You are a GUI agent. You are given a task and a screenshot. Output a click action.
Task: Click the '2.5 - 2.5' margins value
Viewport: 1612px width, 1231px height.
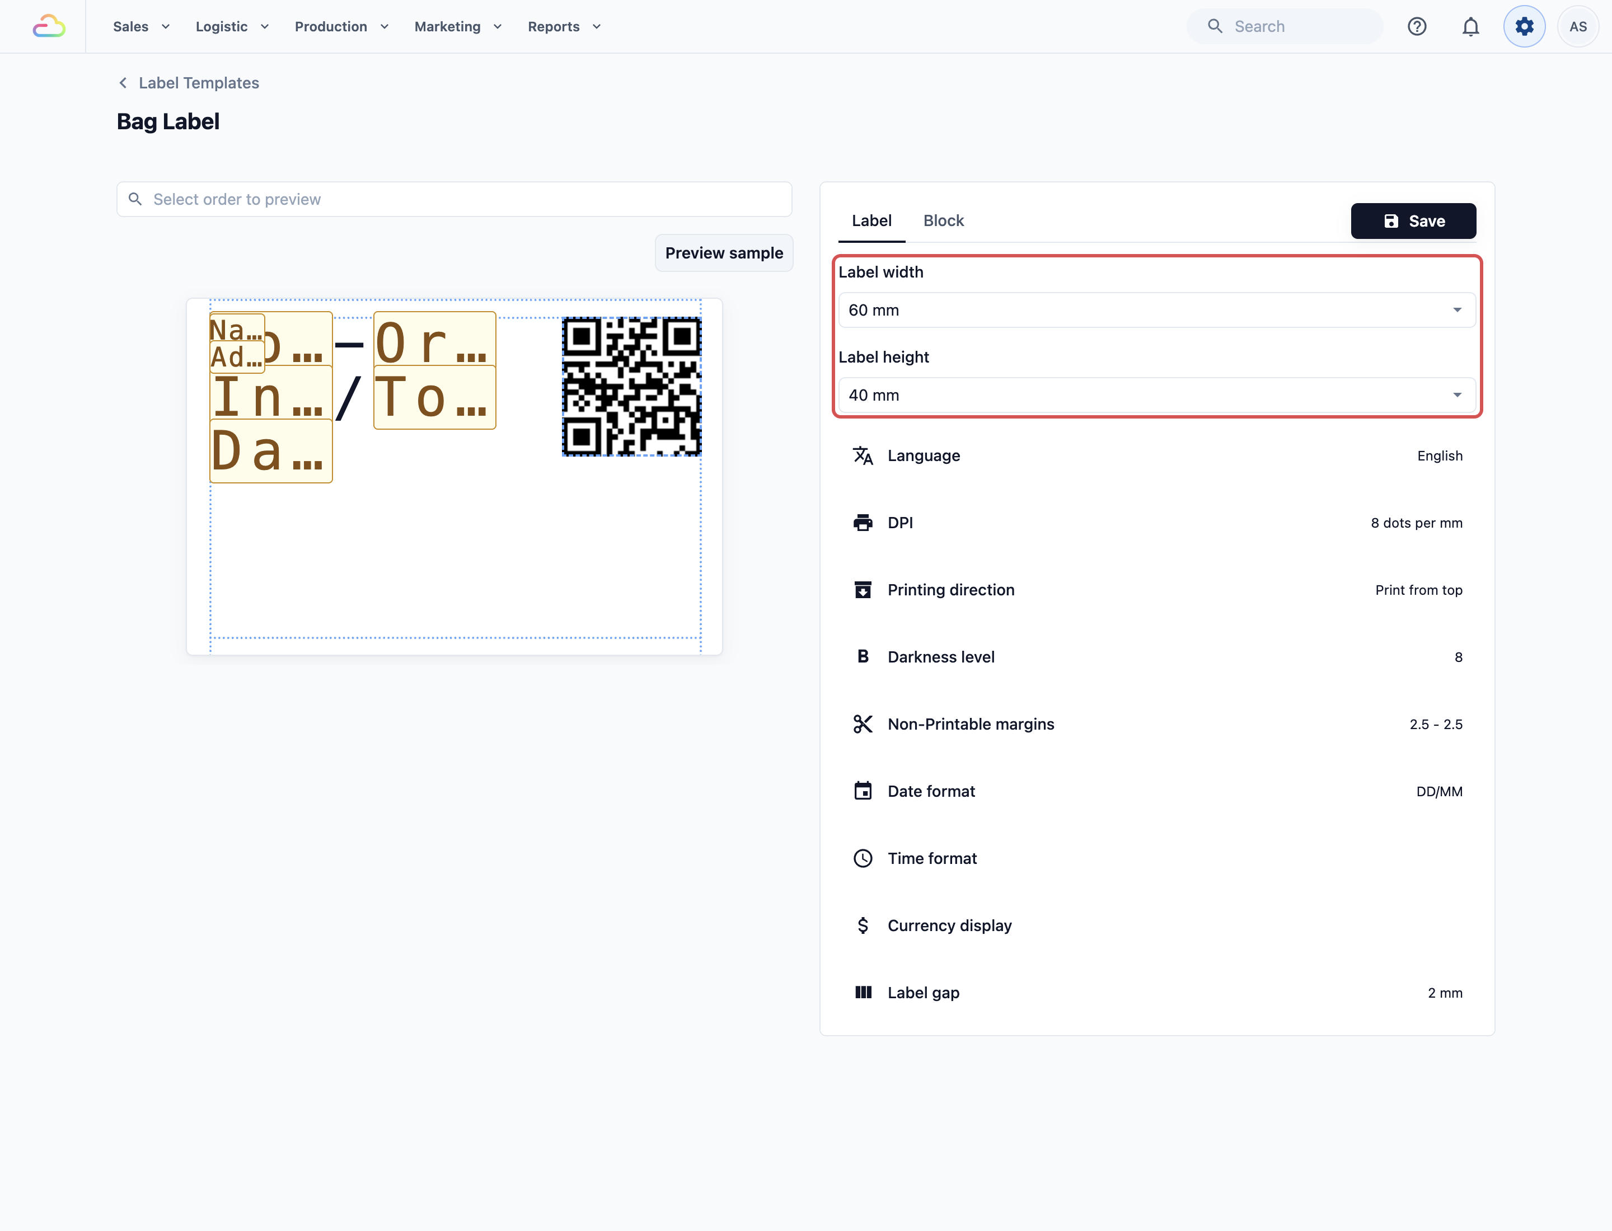pyautogui.click(x=1435, y=724)
